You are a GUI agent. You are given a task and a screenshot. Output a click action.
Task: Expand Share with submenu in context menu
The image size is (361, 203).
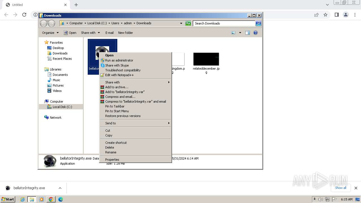(x=135, y=82)
